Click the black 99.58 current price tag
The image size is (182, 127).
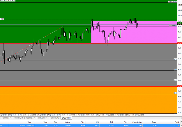pos(179,24)
